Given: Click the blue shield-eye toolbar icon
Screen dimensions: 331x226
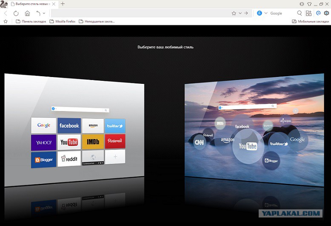Looking at the screenshot, I should [x=327, y=13].
